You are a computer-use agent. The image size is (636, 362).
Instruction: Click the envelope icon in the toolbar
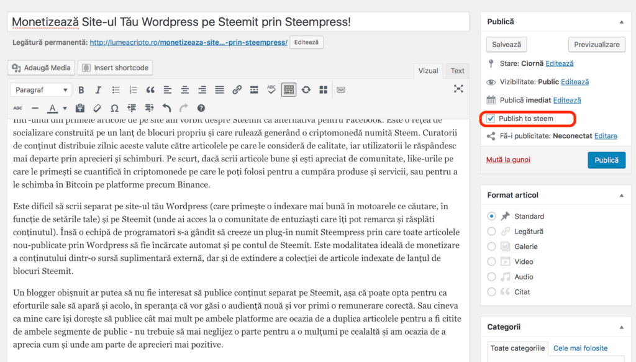click(341, 90)
